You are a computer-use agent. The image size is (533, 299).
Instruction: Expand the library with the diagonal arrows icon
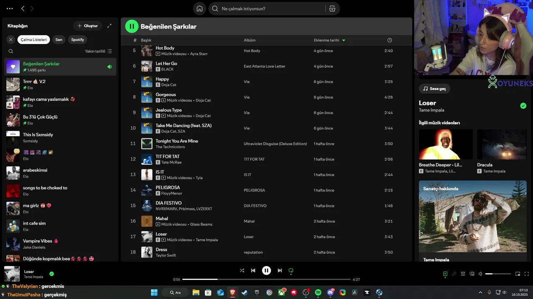coord(110,26)
